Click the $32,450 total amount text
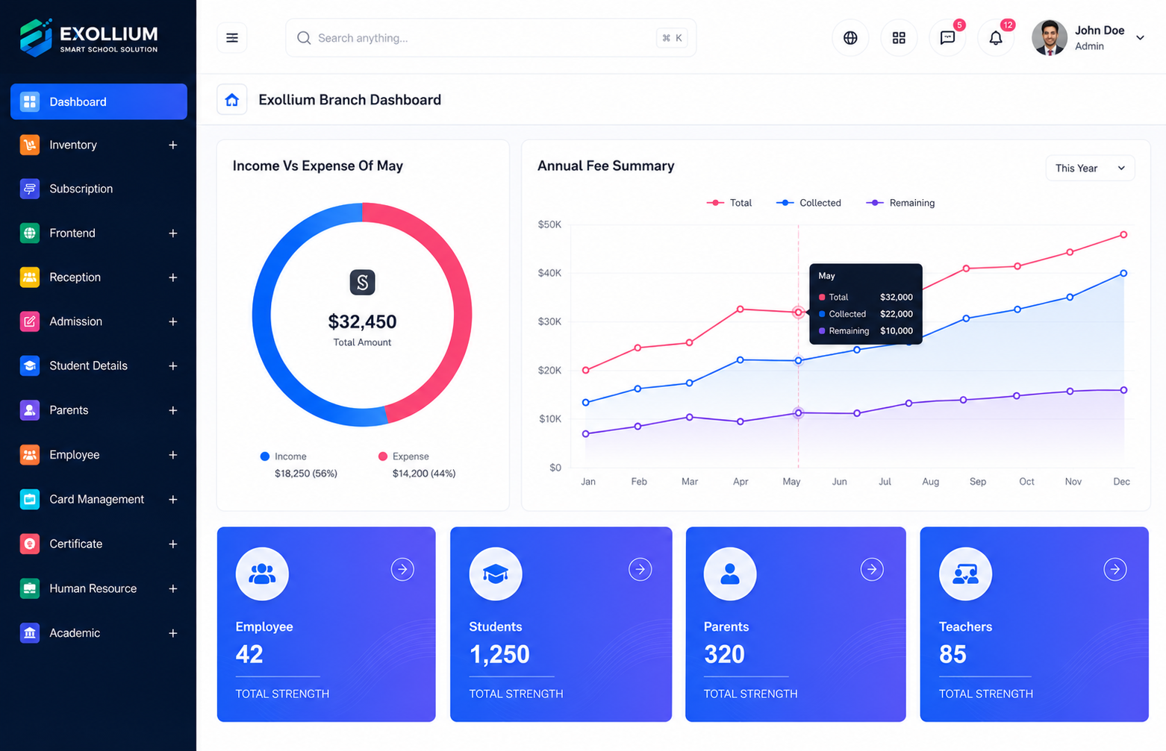 (362, 322)
